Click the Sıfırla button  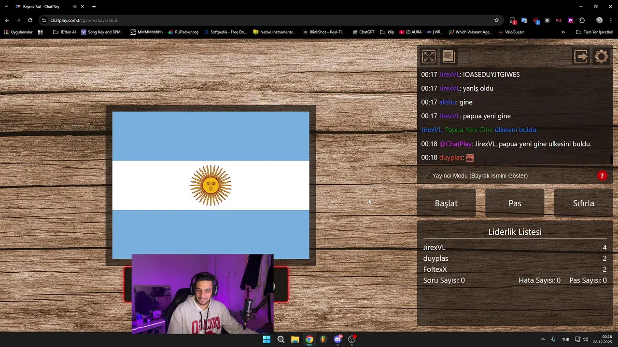583,203
